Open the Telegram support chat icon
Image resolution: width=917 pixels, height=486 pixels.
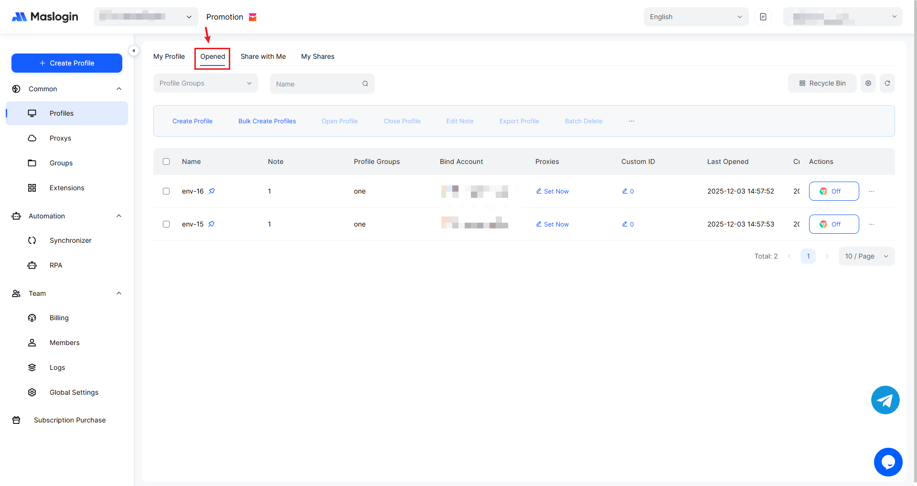(x=885, y=400)
